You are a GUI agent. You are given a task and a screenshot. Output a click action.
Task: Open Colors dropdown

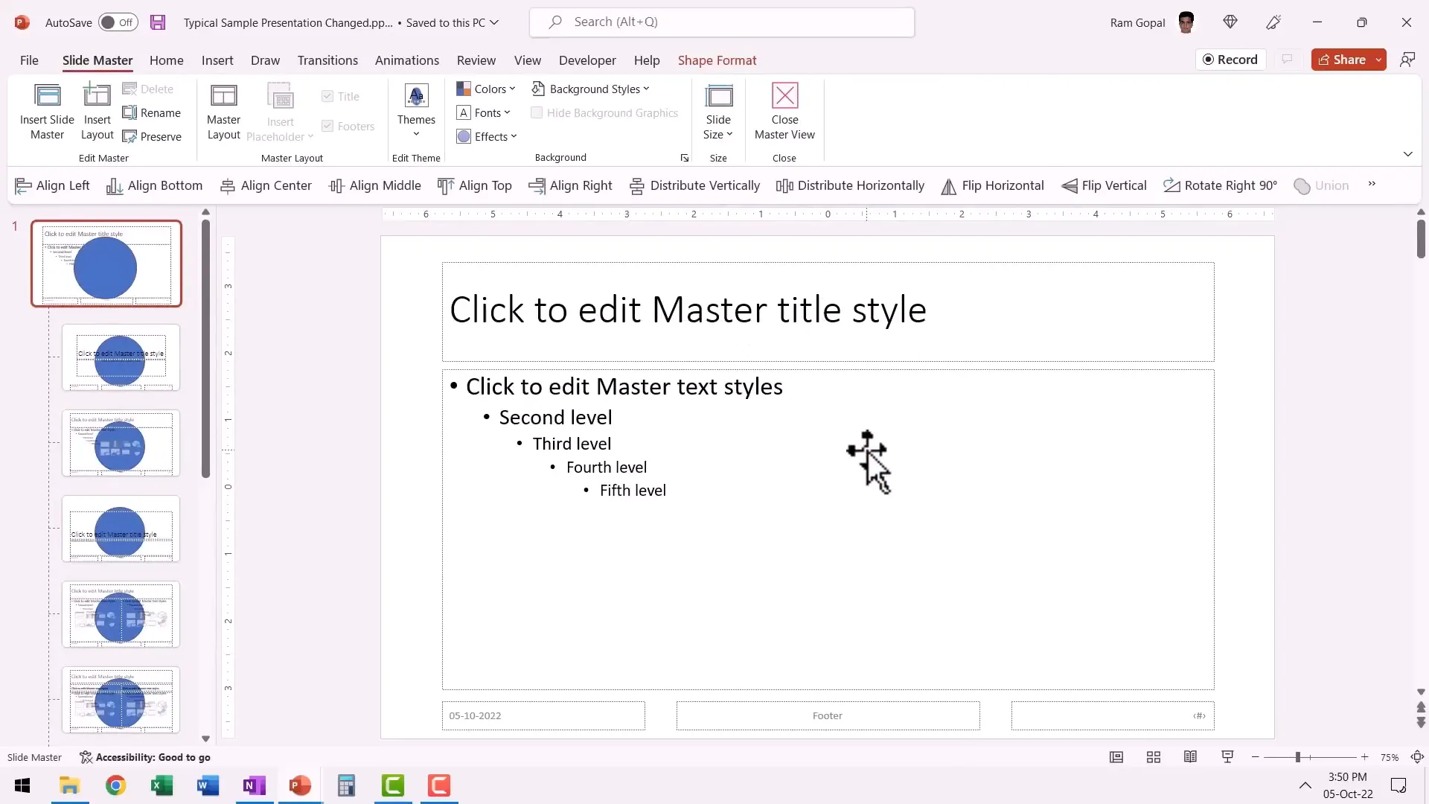486,89
